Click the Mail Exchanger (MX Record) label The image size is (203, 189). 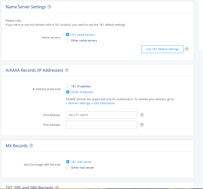(42, 165)
